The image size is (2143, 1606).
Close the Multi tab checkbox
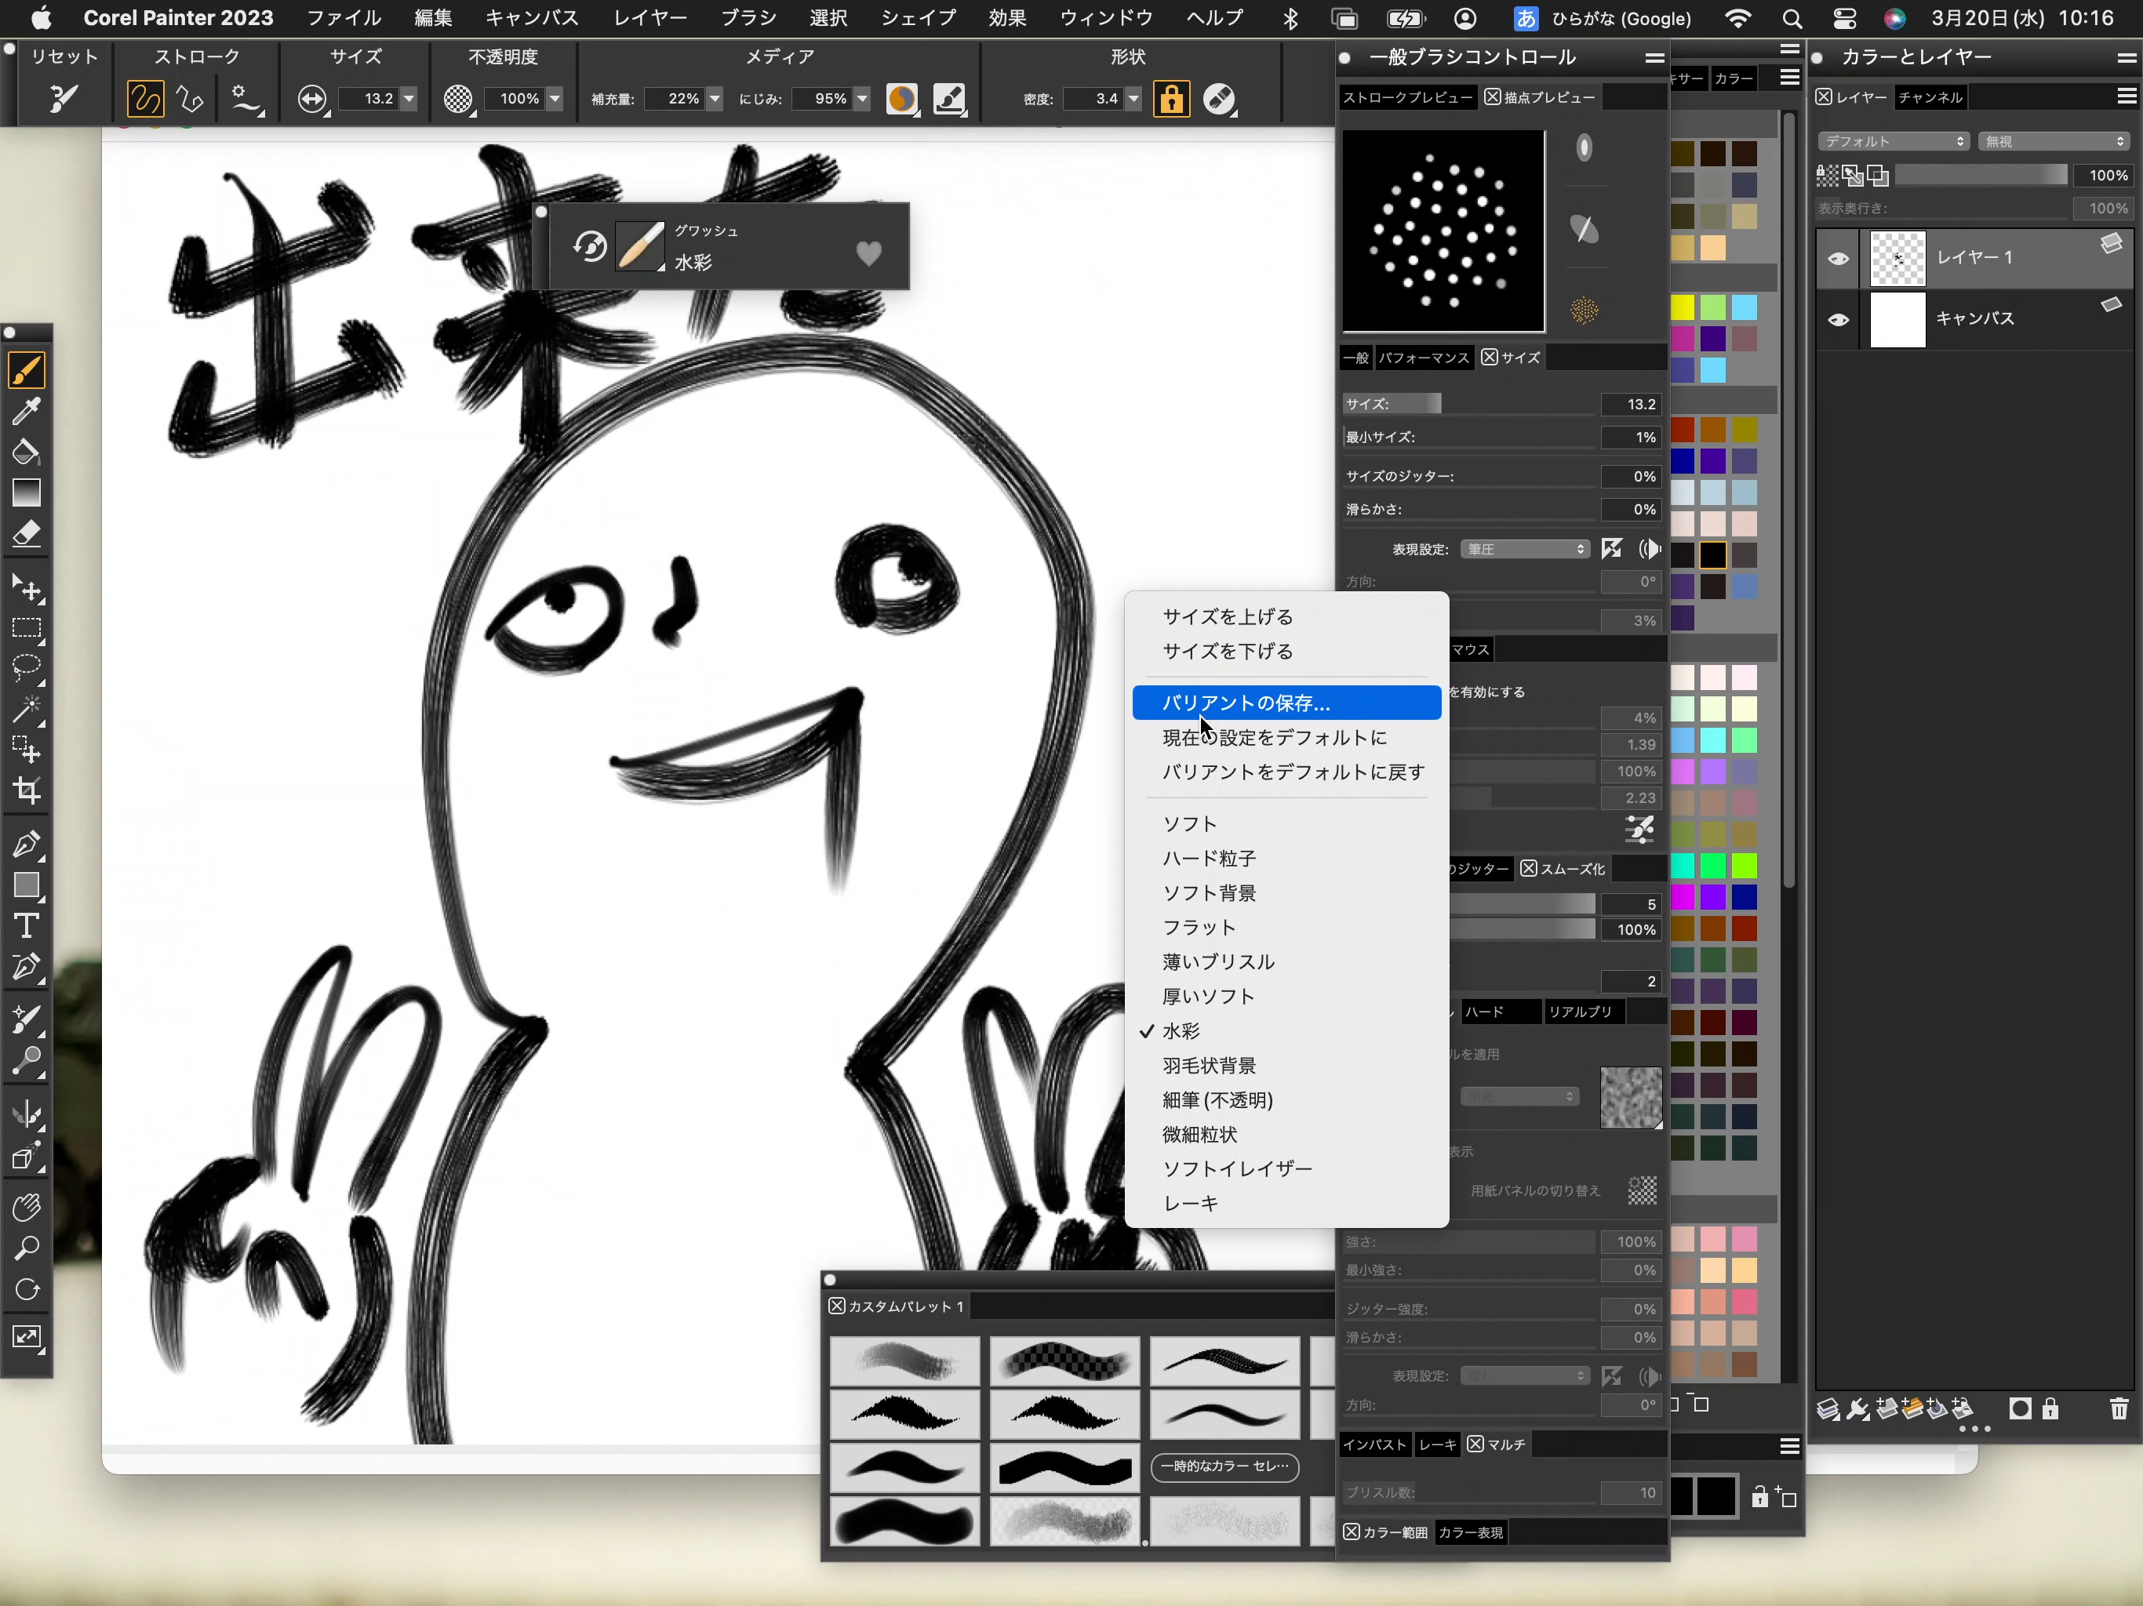[1475, 1444]
